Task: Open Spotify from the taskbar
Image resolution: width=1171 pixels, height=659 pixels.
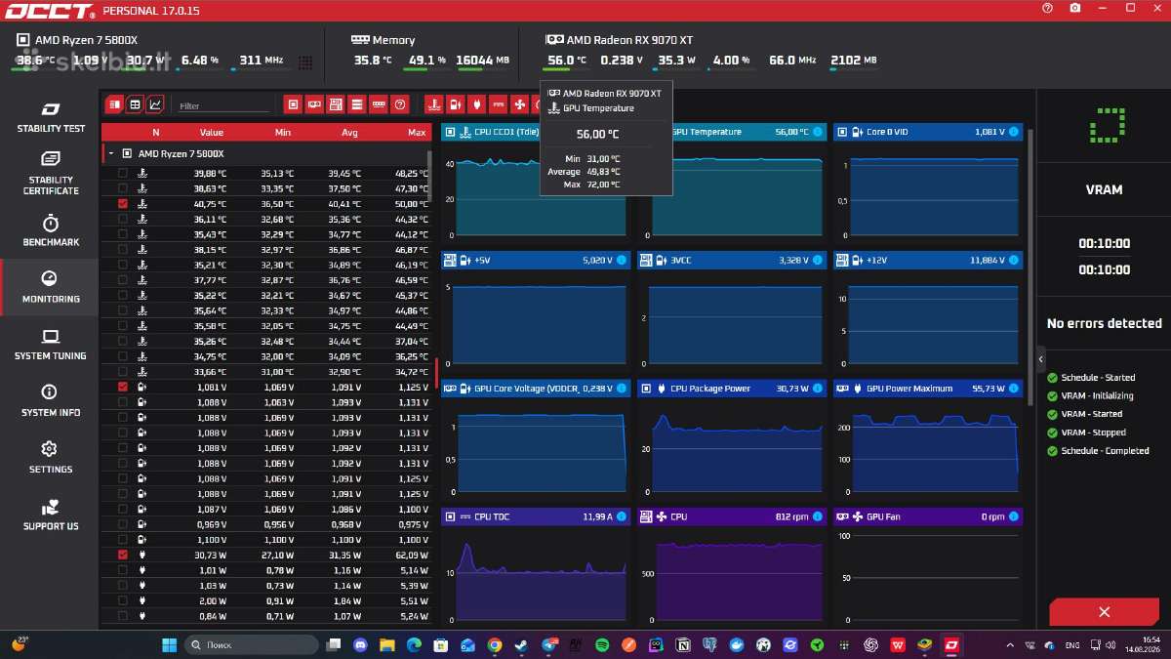Action: [x=602, y=644]
